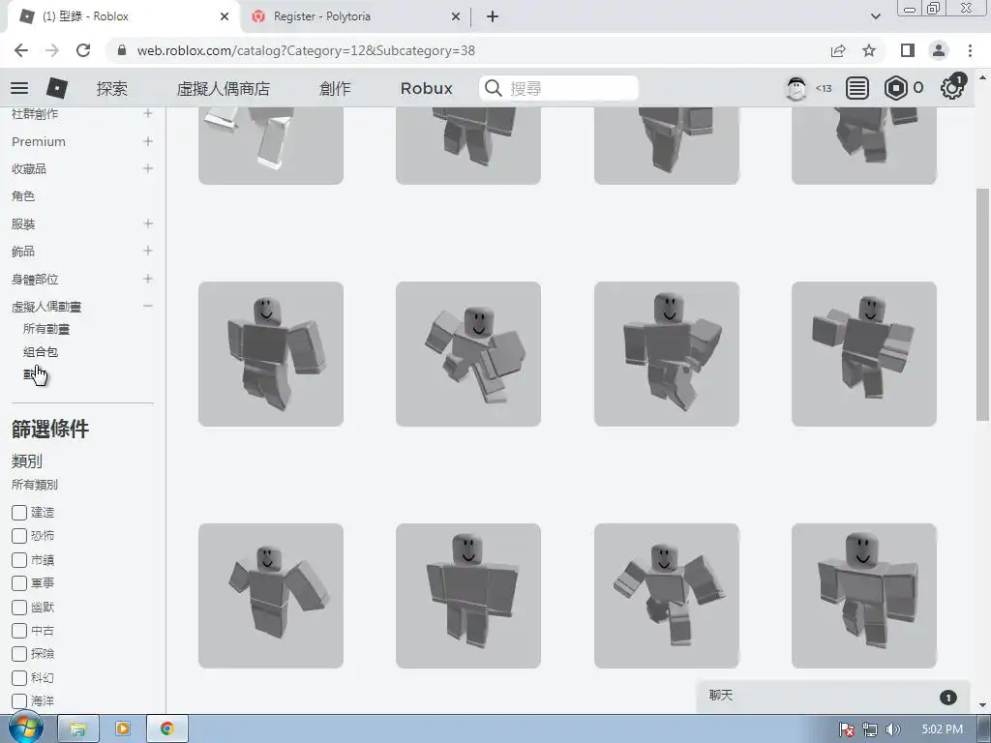Viewport: 991px width, 743px height.
Task: Check the 建造 category checkbox
Action: (19, 513)
